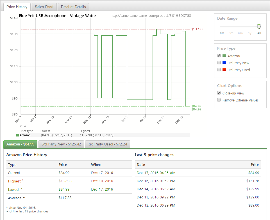Click the Nov 22 axis label
Screen dimensions: 270x220
coord(87,120)
